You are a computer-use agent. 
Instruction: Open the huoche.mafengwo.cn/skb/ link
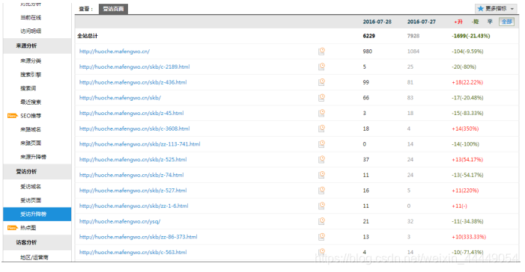point(120,98)
